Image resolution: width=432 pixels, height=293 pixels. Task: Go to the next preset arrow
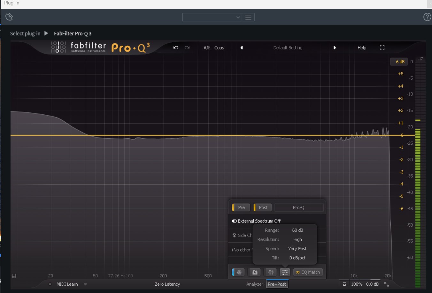(x=335, y=48)
